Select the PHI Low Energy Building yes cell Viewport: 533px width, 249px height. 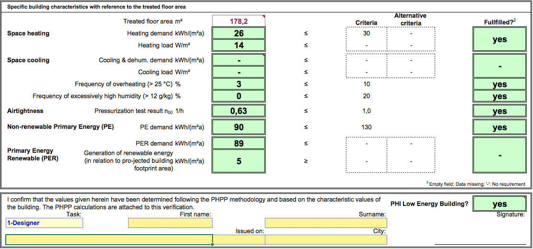pyautogui.click(x=499, y=204)
